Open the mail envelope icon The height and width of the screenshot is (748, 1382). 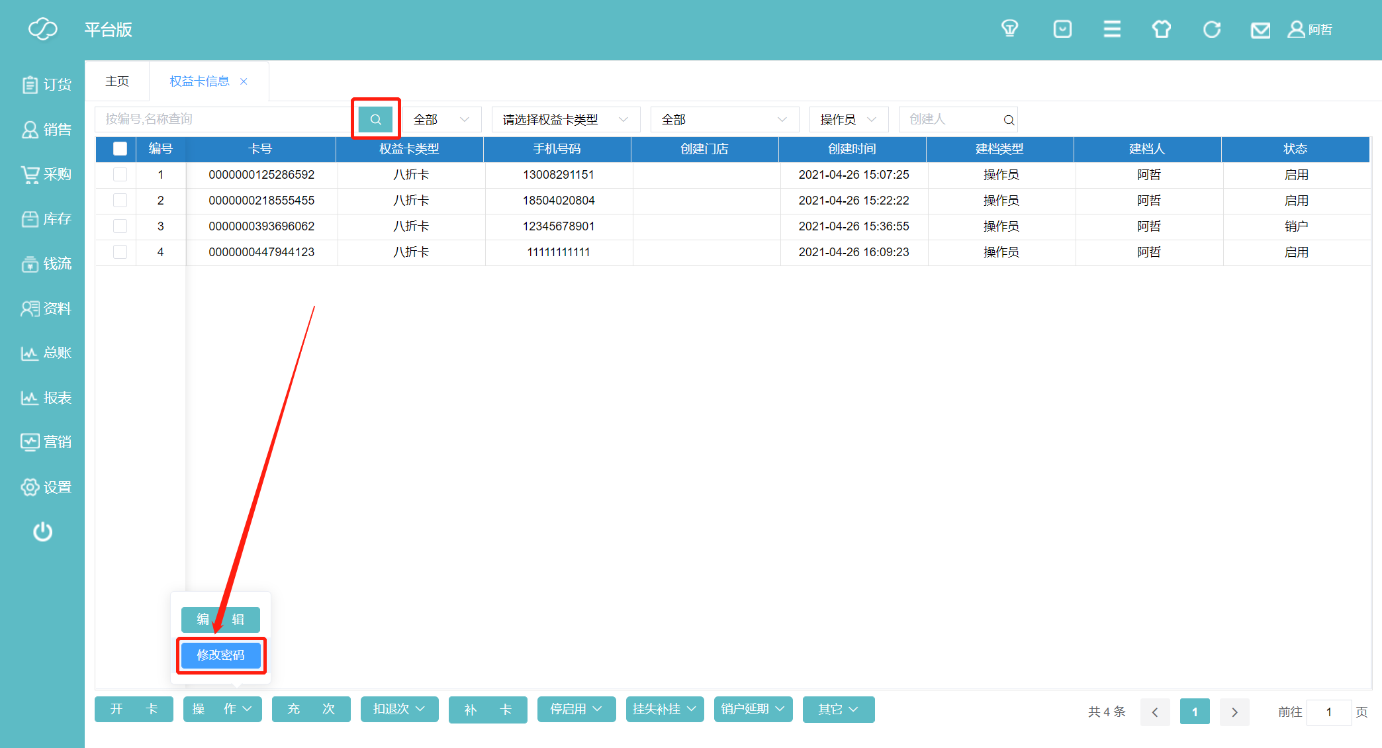(1260, 30)
